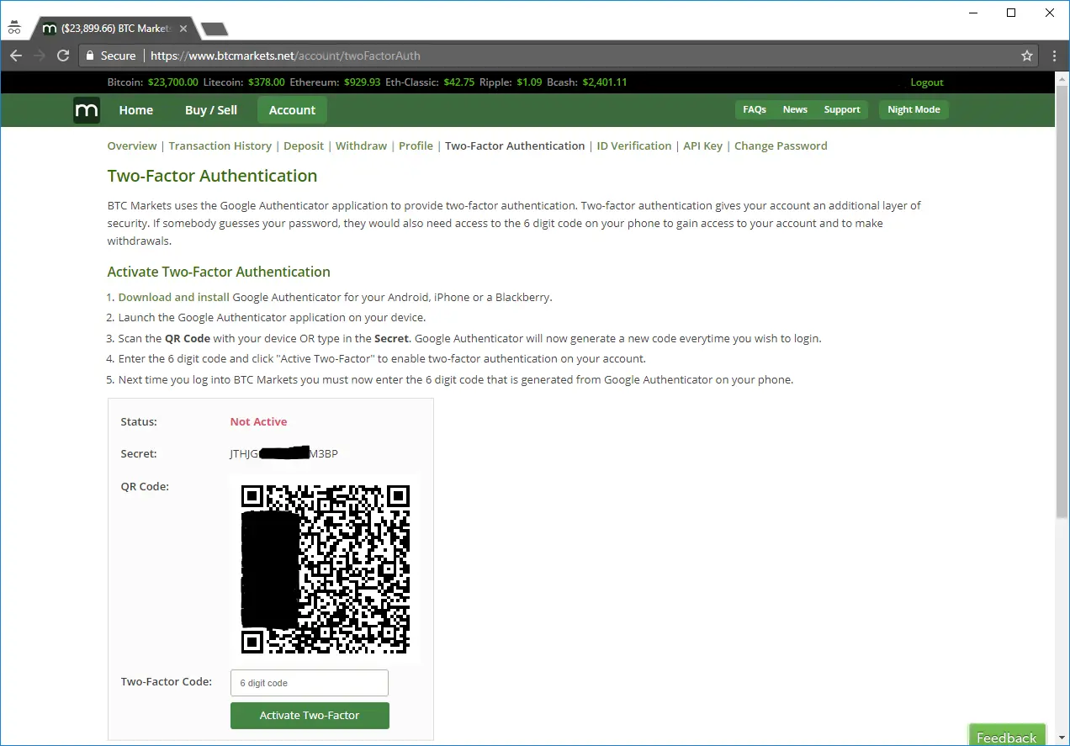Click the Ripple price $1.09
1070x746 pixels.
(x=529, y=82)
